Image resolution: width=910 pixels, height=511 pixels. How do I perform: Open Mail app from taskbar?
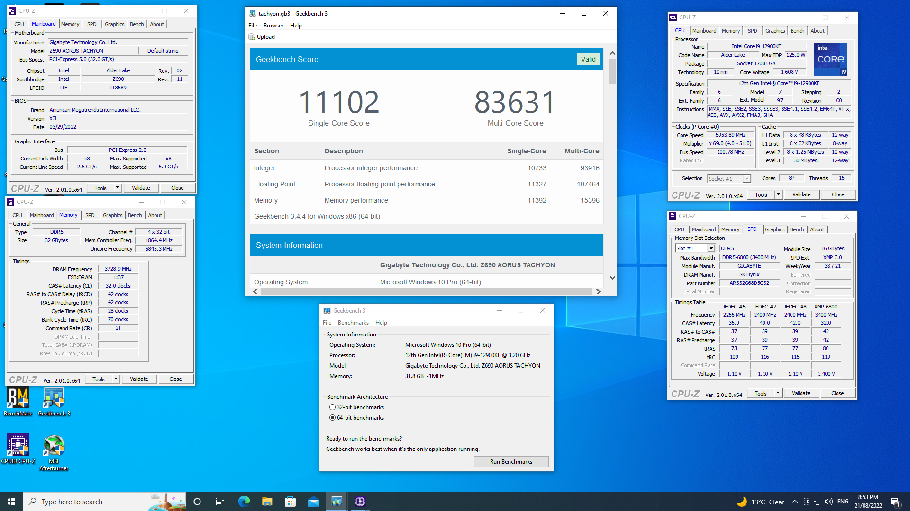click(x=313, y=502)
